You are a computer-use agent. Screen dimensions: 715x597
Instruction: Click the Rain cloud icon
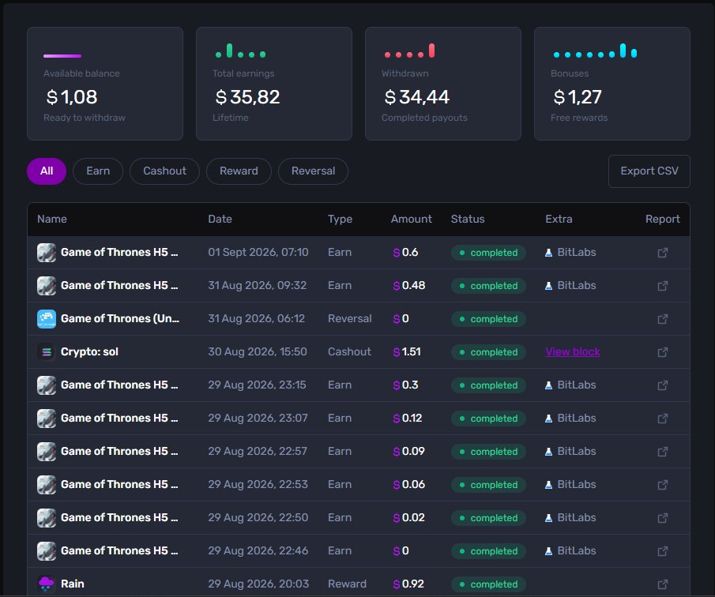click(46, 584)
